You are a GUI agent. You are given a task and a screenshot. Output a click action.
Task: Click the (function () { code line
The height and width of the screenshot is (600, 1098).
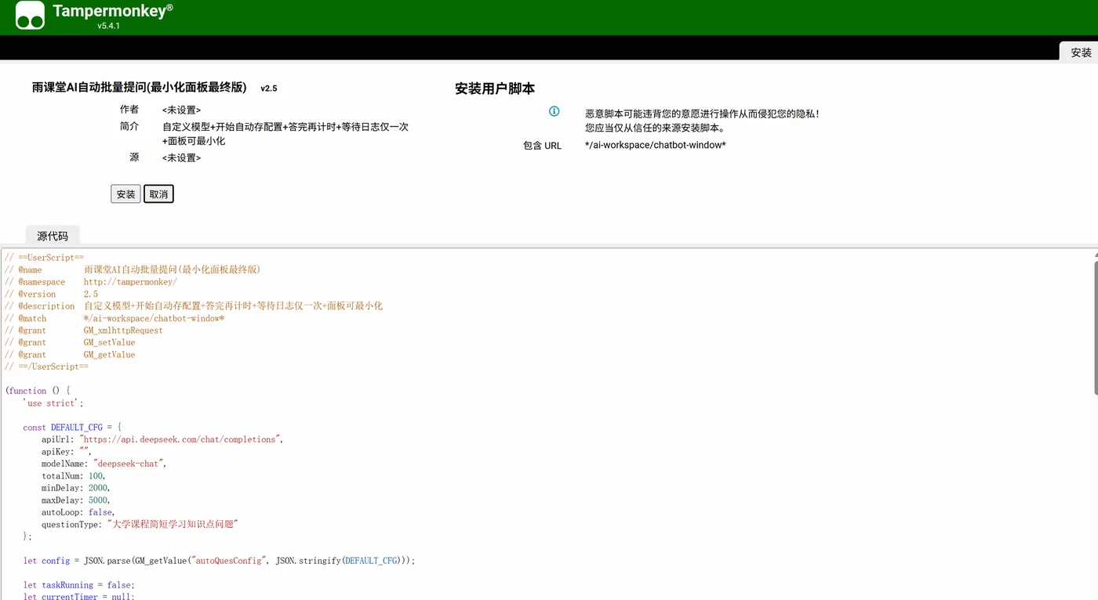tap(38, 391)
